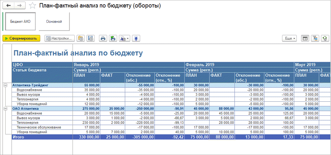Open the Настройки... button
Image resolution: width=331 pixels, height=155 pixels.
click(x=59, y=38)
